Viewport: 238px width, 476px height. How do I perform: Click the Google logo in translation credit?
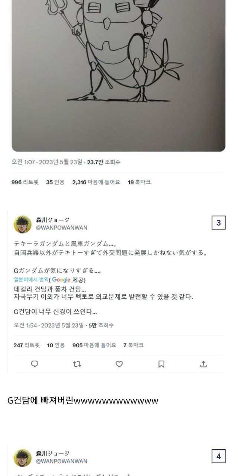[61, 280]
